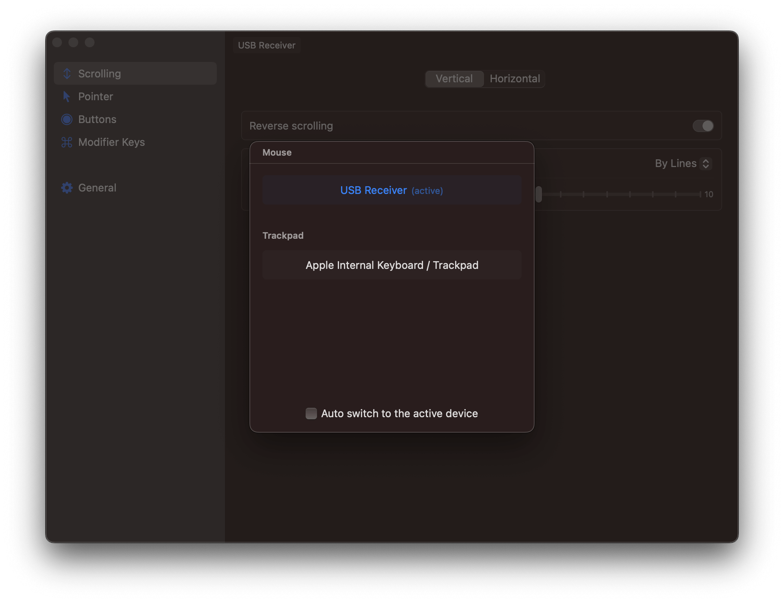
Task: Enable Auto switch to the active device
Action: pos(311,414)
